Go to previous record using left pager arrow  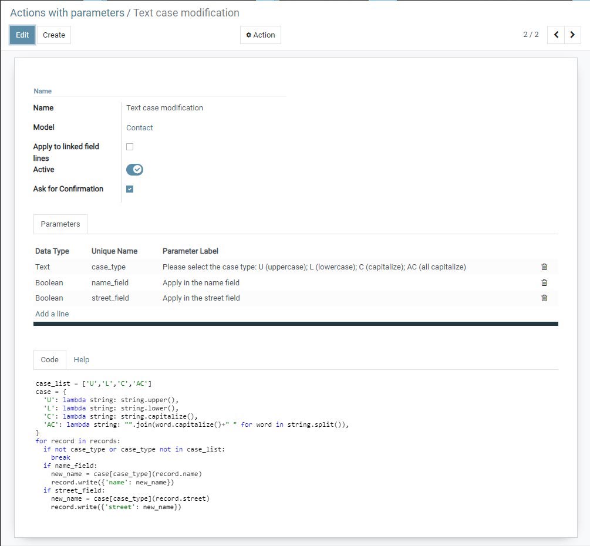[x=555, y=35]
